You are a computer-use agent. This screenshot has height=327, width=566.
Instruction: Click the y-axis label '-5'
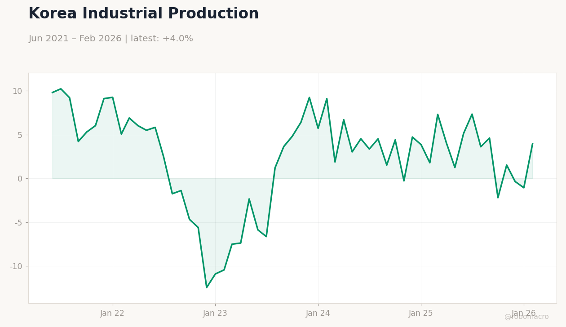pos(18,223)
